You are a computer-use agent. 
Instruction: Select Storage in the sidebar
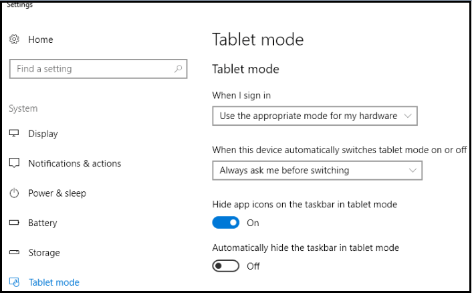tap(44, 252)
